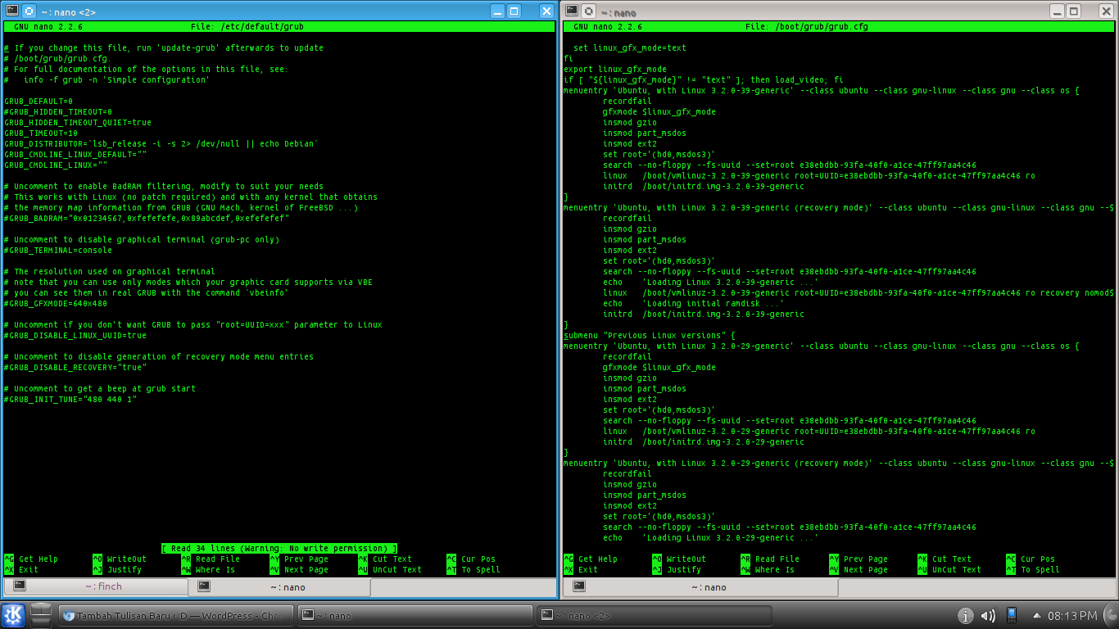Open the device notifier tray icon

click(1012, 615)
